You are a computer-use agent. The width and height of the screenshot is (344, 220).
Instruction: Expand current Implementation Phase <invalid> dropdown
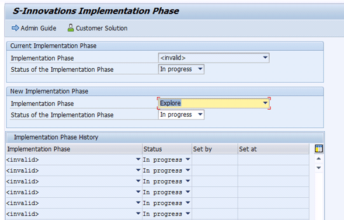pyautogui.click(x=265, y=58)
